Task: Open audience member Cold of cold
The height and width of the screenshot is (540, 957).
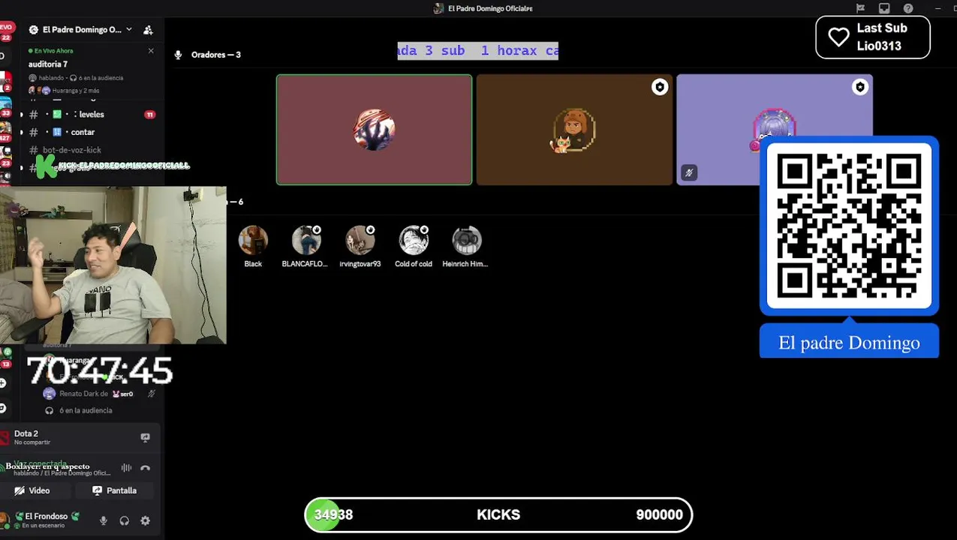Action: 414,247
